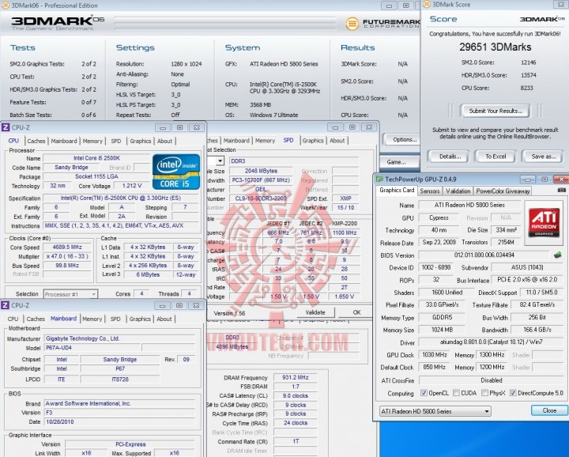Click Validate in CPU-Z SPD window
The height and width of the screenshot is (457, 569).
315,312
